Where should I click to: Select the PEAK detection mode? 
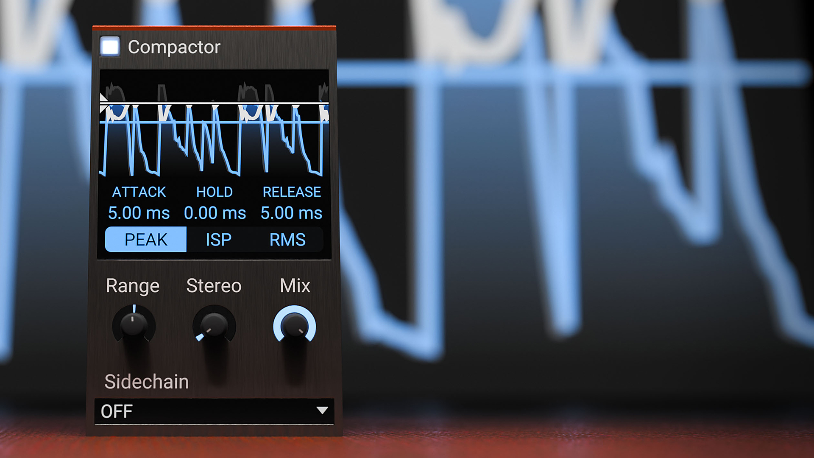click(x=146, y=240)
